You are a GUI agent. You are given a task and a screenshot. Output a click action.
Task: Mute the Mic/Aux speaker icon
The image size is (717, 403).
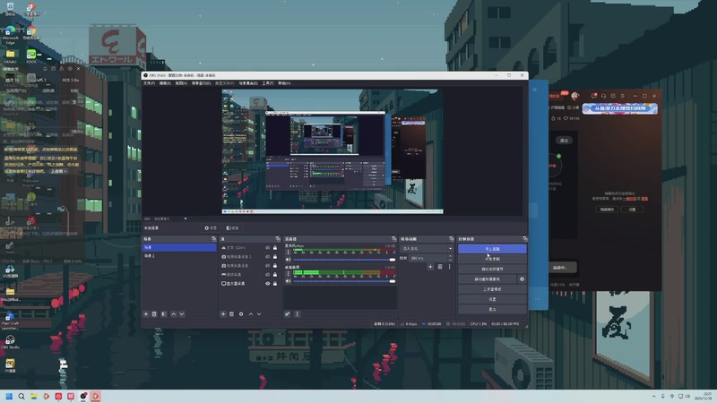pyautogui.click(x=288, y=259)
